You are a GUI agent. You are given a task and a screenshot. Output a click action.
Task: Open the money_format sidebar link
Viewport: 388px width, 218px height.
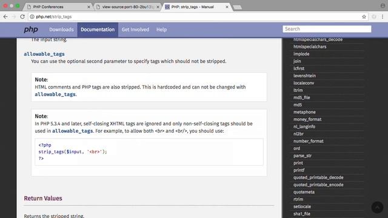[307, 119]
